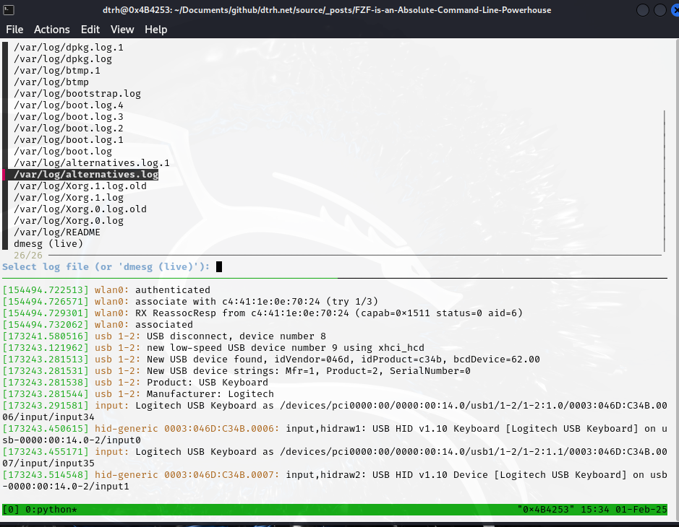Pick /var/log/Xorg.0.log from the list
679x527 pixels.
(68, 221)
